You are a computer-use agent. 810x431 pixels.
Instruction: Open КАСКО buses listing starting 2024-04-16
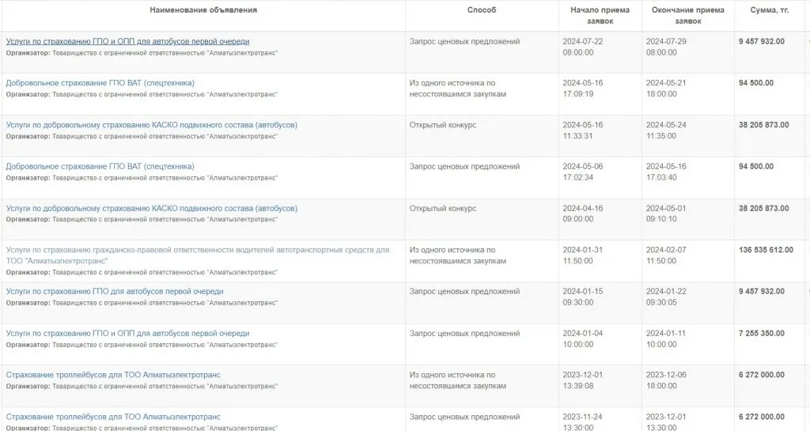tap(151, 209)
